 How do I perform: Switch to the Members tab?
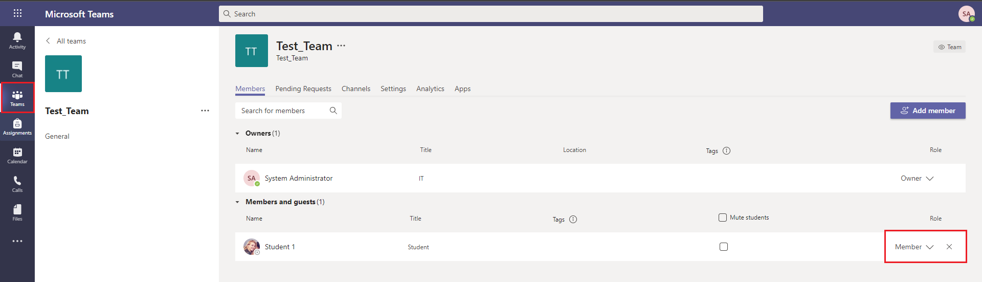pos(250,89)
